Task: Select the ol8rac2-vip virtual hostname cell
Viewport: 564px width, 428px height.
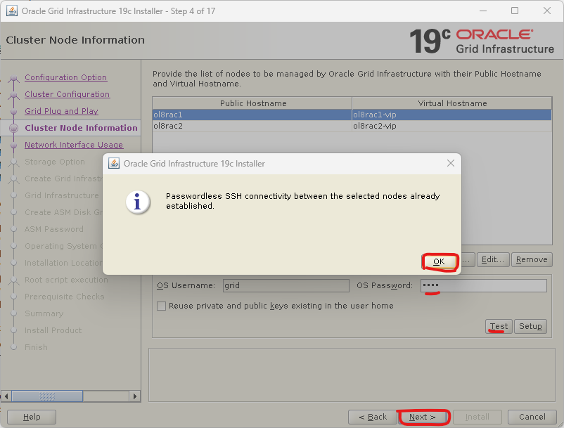Action: 451,126
